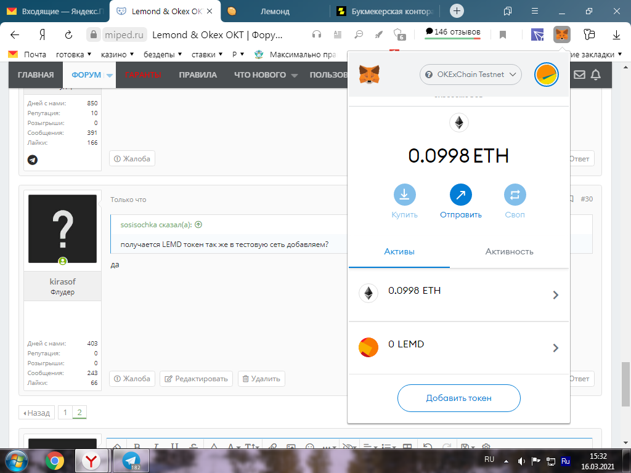The width and height of the screenshot is (631, 473).
Task: Click the forum notifications bell icon
Action: 596,75
